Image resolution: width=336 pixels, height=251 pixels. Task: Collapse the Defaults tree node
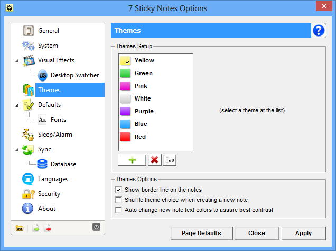[17, 105]
